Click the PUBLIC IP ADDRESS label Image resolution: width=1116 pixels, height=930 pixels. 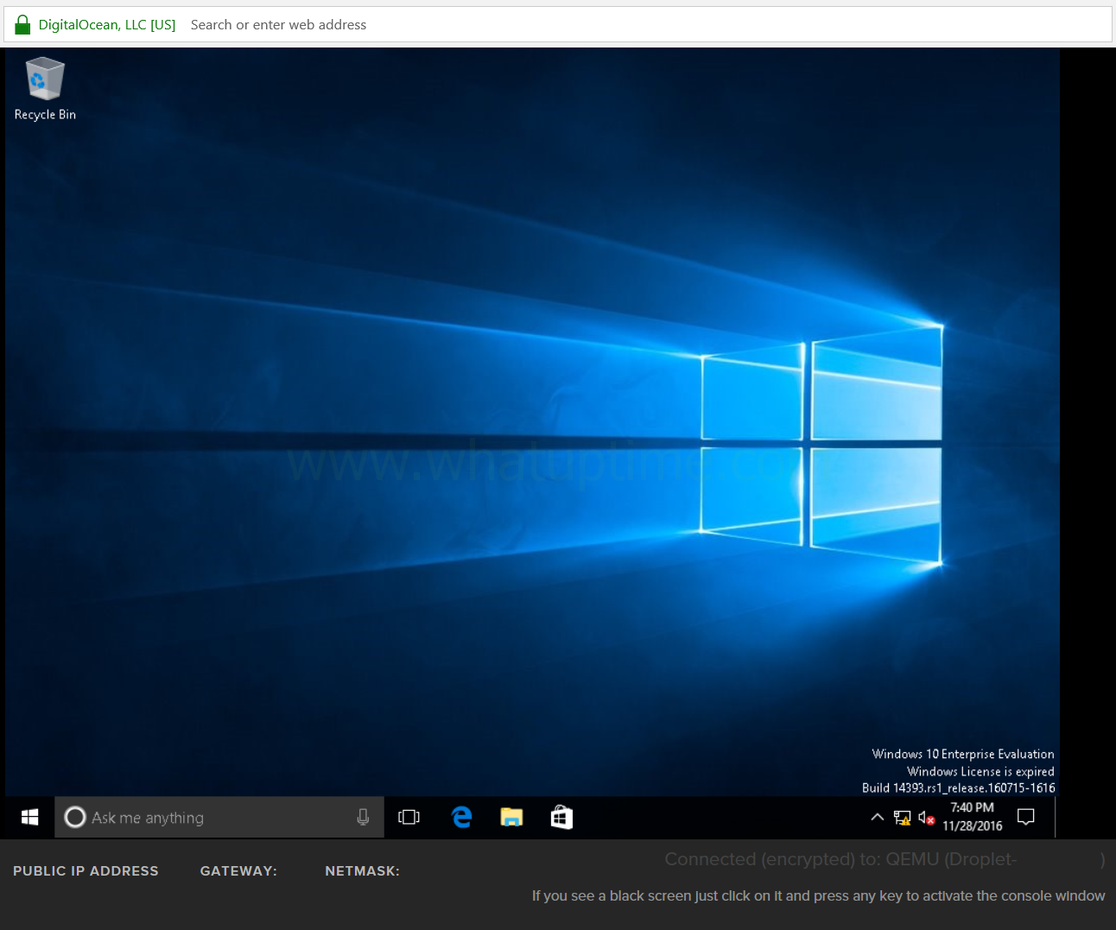[x=86, y=871]
